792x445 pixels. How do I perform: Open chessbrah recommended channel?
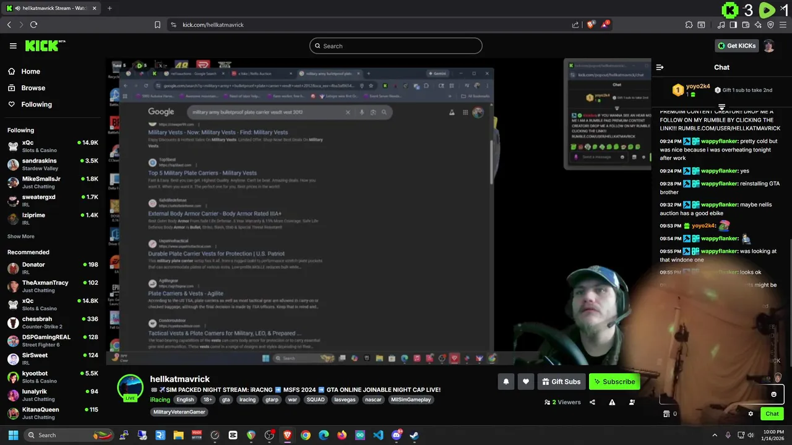[x=53, y=323]
